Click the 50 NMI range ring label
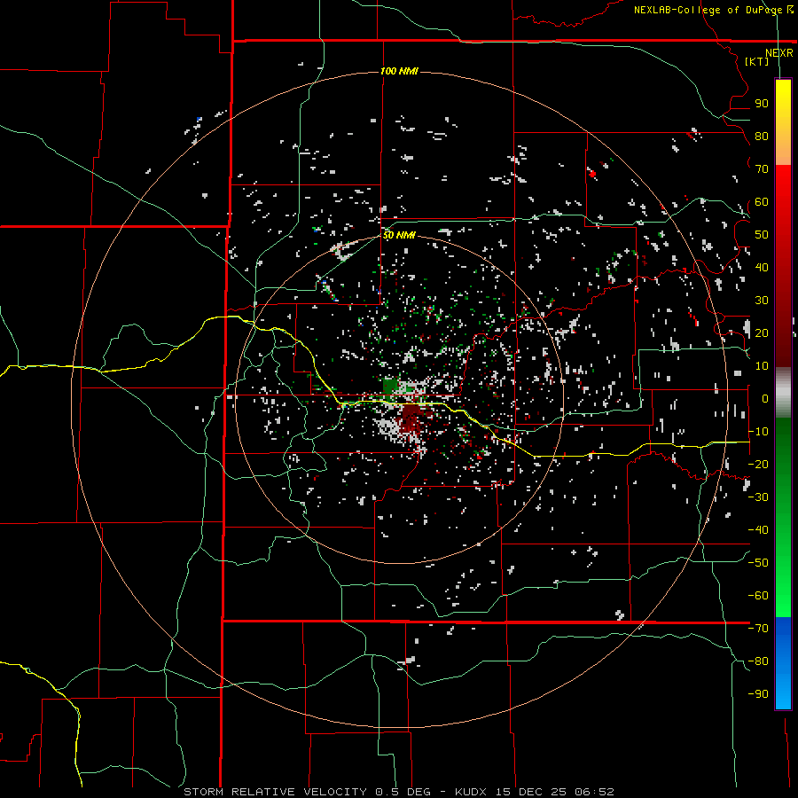This screenshot has width=798, height=798. point(399,235)
